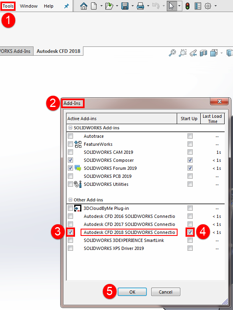233x310 pixels.
Task: Click the dialog bottom-right grip handle
Action: [225, 302]
